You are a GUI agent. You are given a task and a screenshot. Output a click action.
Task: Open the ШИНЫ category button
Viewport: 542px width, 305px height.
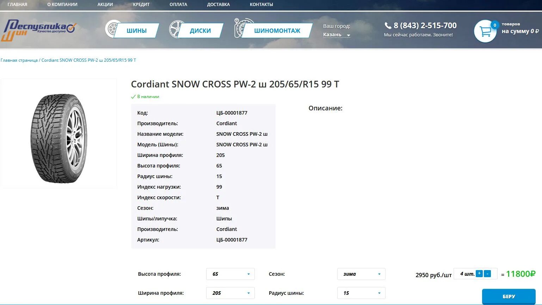(x=137, y=31)
